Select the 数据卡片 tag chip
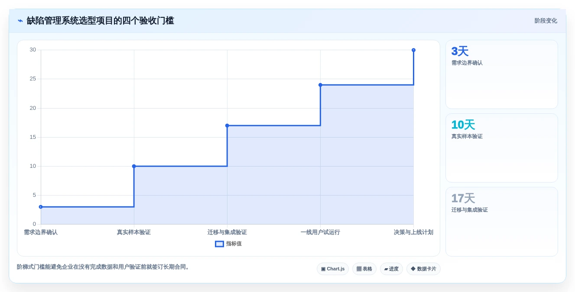575x292 pixels. [x=423, y=269]
